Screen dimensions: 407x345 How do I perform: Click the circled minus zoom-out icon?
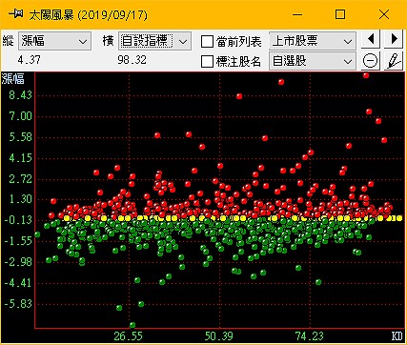(371, 61)
